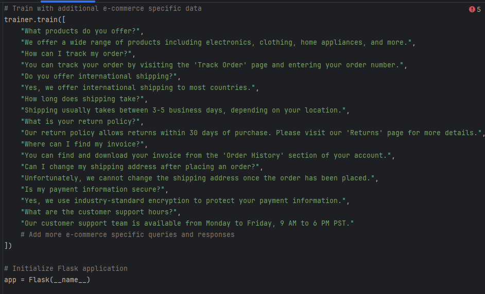Click the international shipping question string

click(x=100, y=76)
